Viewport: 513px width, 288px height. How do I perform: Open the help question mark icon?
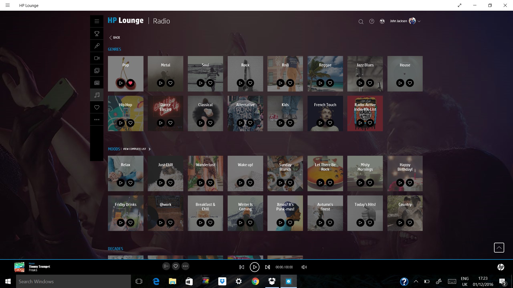click(x=372, y=21)
